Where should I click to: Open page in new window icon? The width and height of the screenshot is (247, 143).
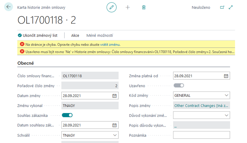pos(222,7)
